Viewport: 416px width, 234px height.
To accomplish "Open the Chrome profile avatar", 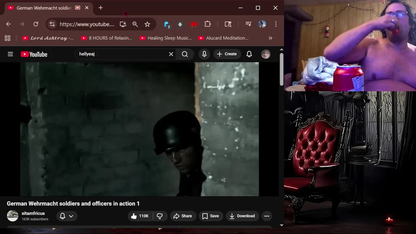I will 262,24.
